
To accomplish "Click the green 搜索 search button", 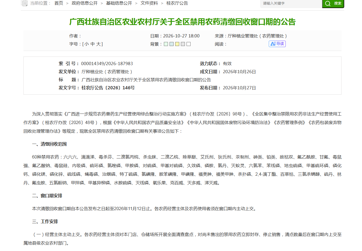I will (x=333, y=3).
